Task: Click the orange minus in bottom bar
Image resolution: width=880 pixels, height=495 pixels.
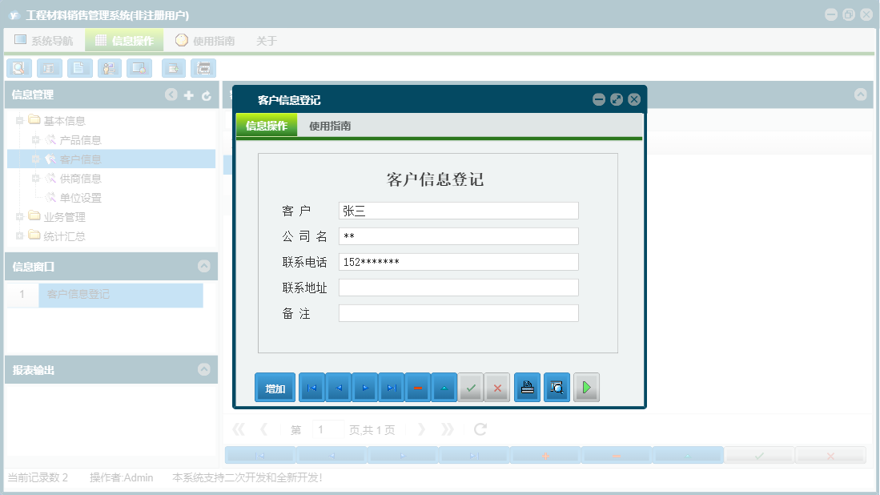Action: 617,456
